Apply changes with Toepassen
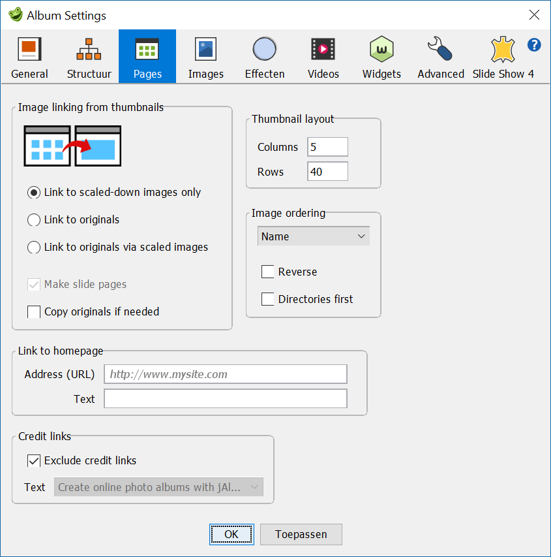The width and height of the screenshot is (551, 557). pyautogui.click(x=301, y=534)
